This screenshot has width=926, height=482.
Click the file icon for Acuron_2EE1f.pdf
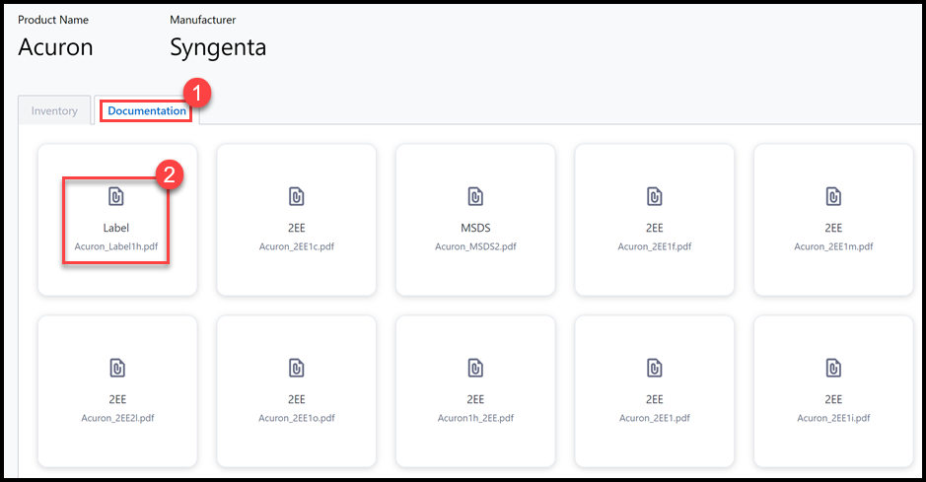click(655, 196)
